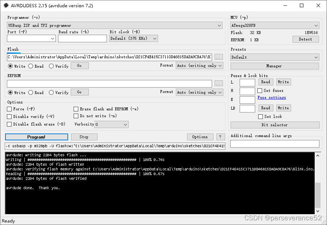Check Erase flash and EEPROM (-e)
Image resolution: width=327 pixels, height=225 pixels.
(x=76, y=109)
